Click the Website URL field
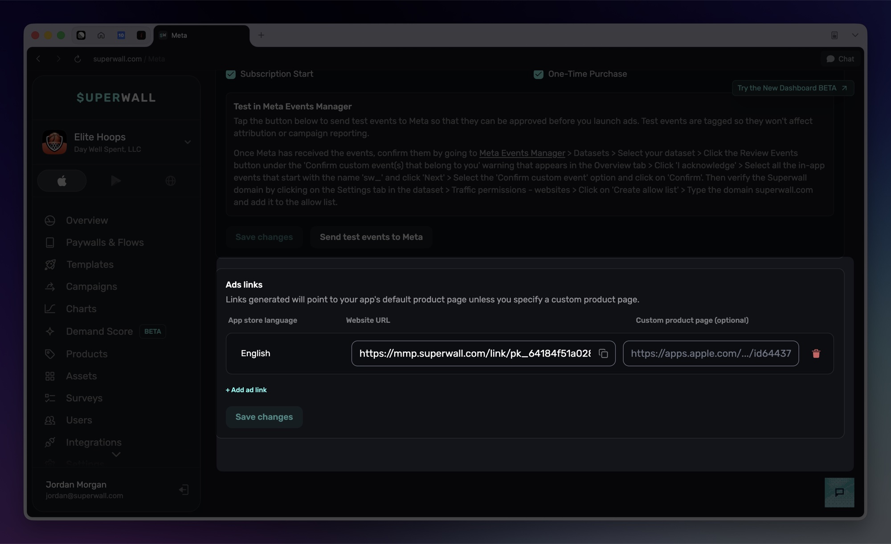The width and height of the screenshot is (891, 544). [x=483, y=353]
